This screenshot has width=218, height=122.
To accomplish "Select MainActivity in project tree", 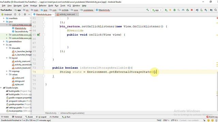I will (20, 28).
